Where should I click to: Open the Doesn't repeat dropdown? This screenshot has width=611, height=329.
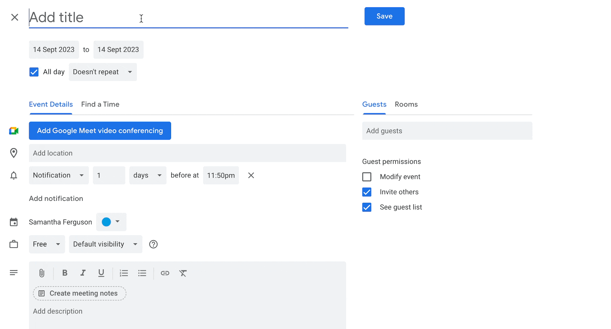103,72
